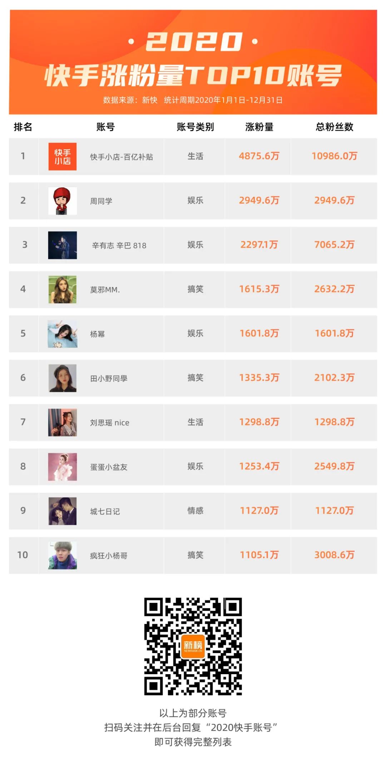Click the 新榜 logo inside QR code
386x765 pixels.
193,646
